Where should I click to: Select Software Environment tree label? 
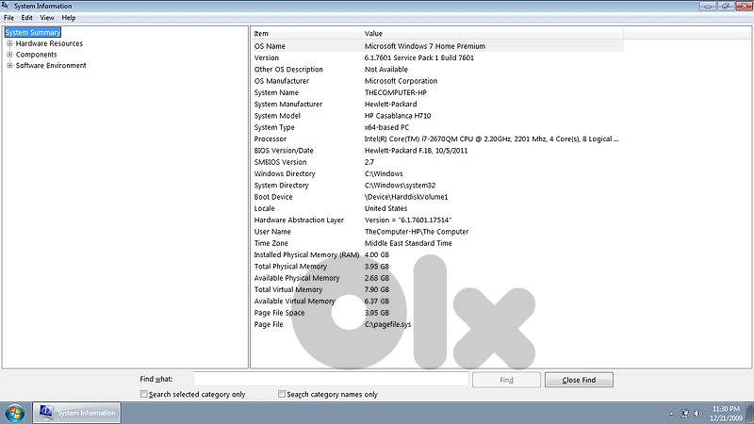coord(51,65)
